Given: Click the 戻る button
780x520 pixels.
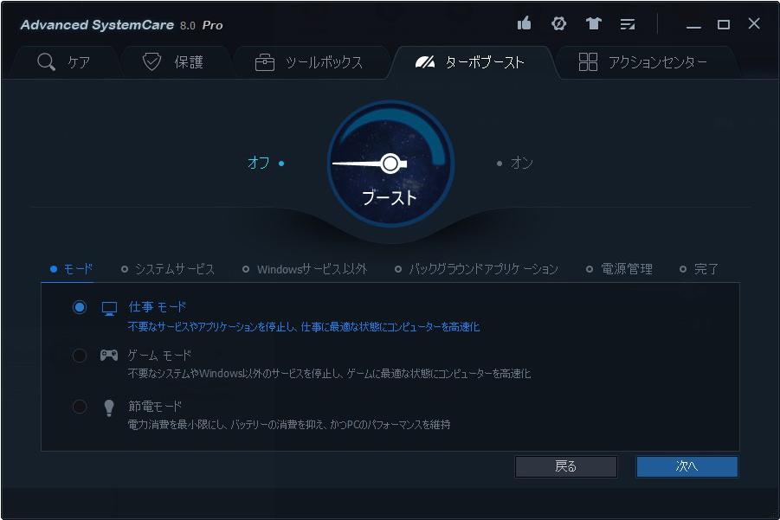Looking at the screenshot, I should pos(566,466).
